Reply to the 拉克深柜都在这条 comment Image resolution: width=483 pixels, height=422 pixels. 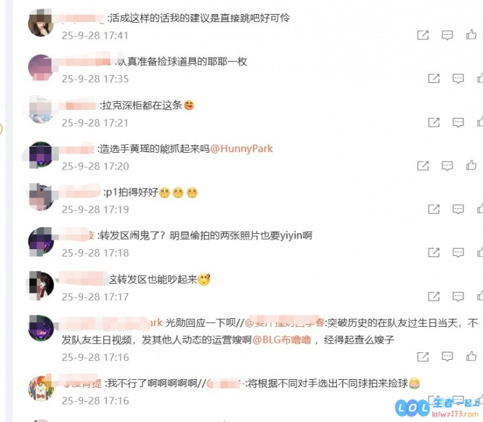(458, 123)
